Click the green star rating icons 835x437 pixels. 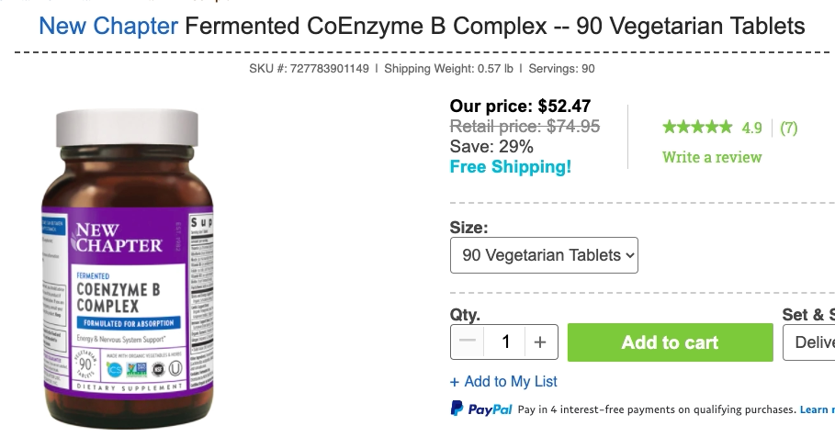(x=697, y=128)
